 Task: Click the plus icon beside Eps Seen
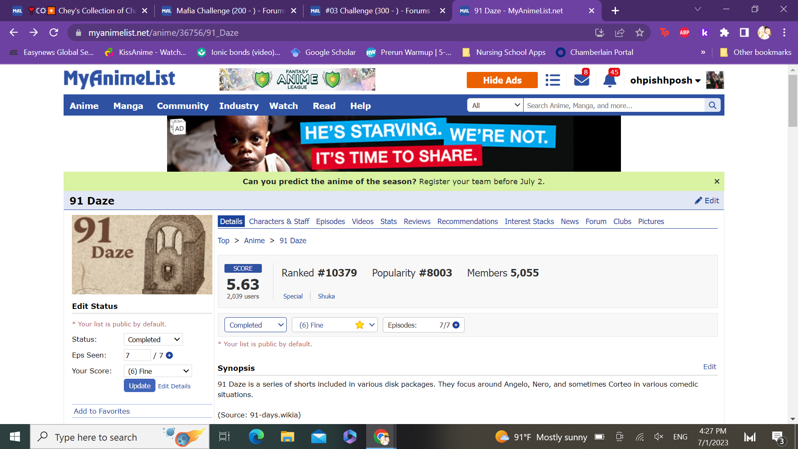(169, 355)
